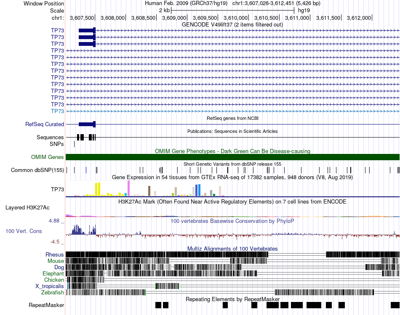Click the dark green OMIM Genes bar
Image resolution: width=400 pixels, height=315 pixels.
pyautogui.click(x=232, y=157)
